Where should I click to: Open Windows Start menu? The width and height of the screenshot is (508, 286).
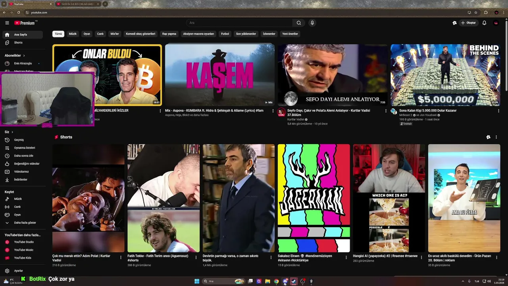[197, 281]
